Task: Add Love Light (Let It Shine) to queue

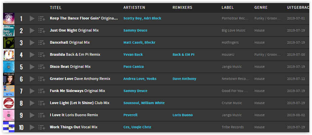Action: click(x=42, y=103)
